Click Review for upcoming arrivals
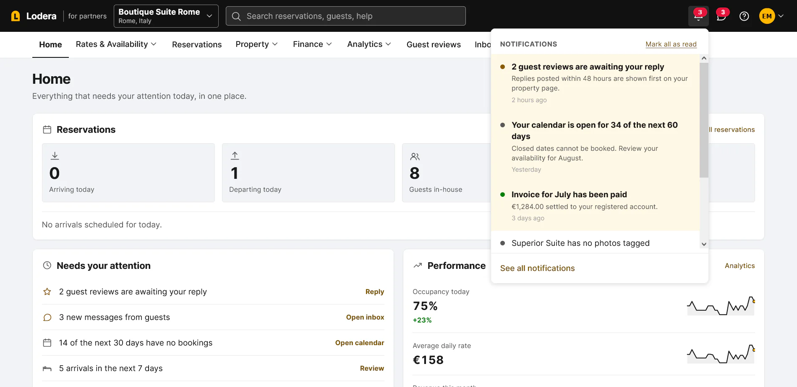The width and height of the screenshot is (797, 387). coord(372,369)
